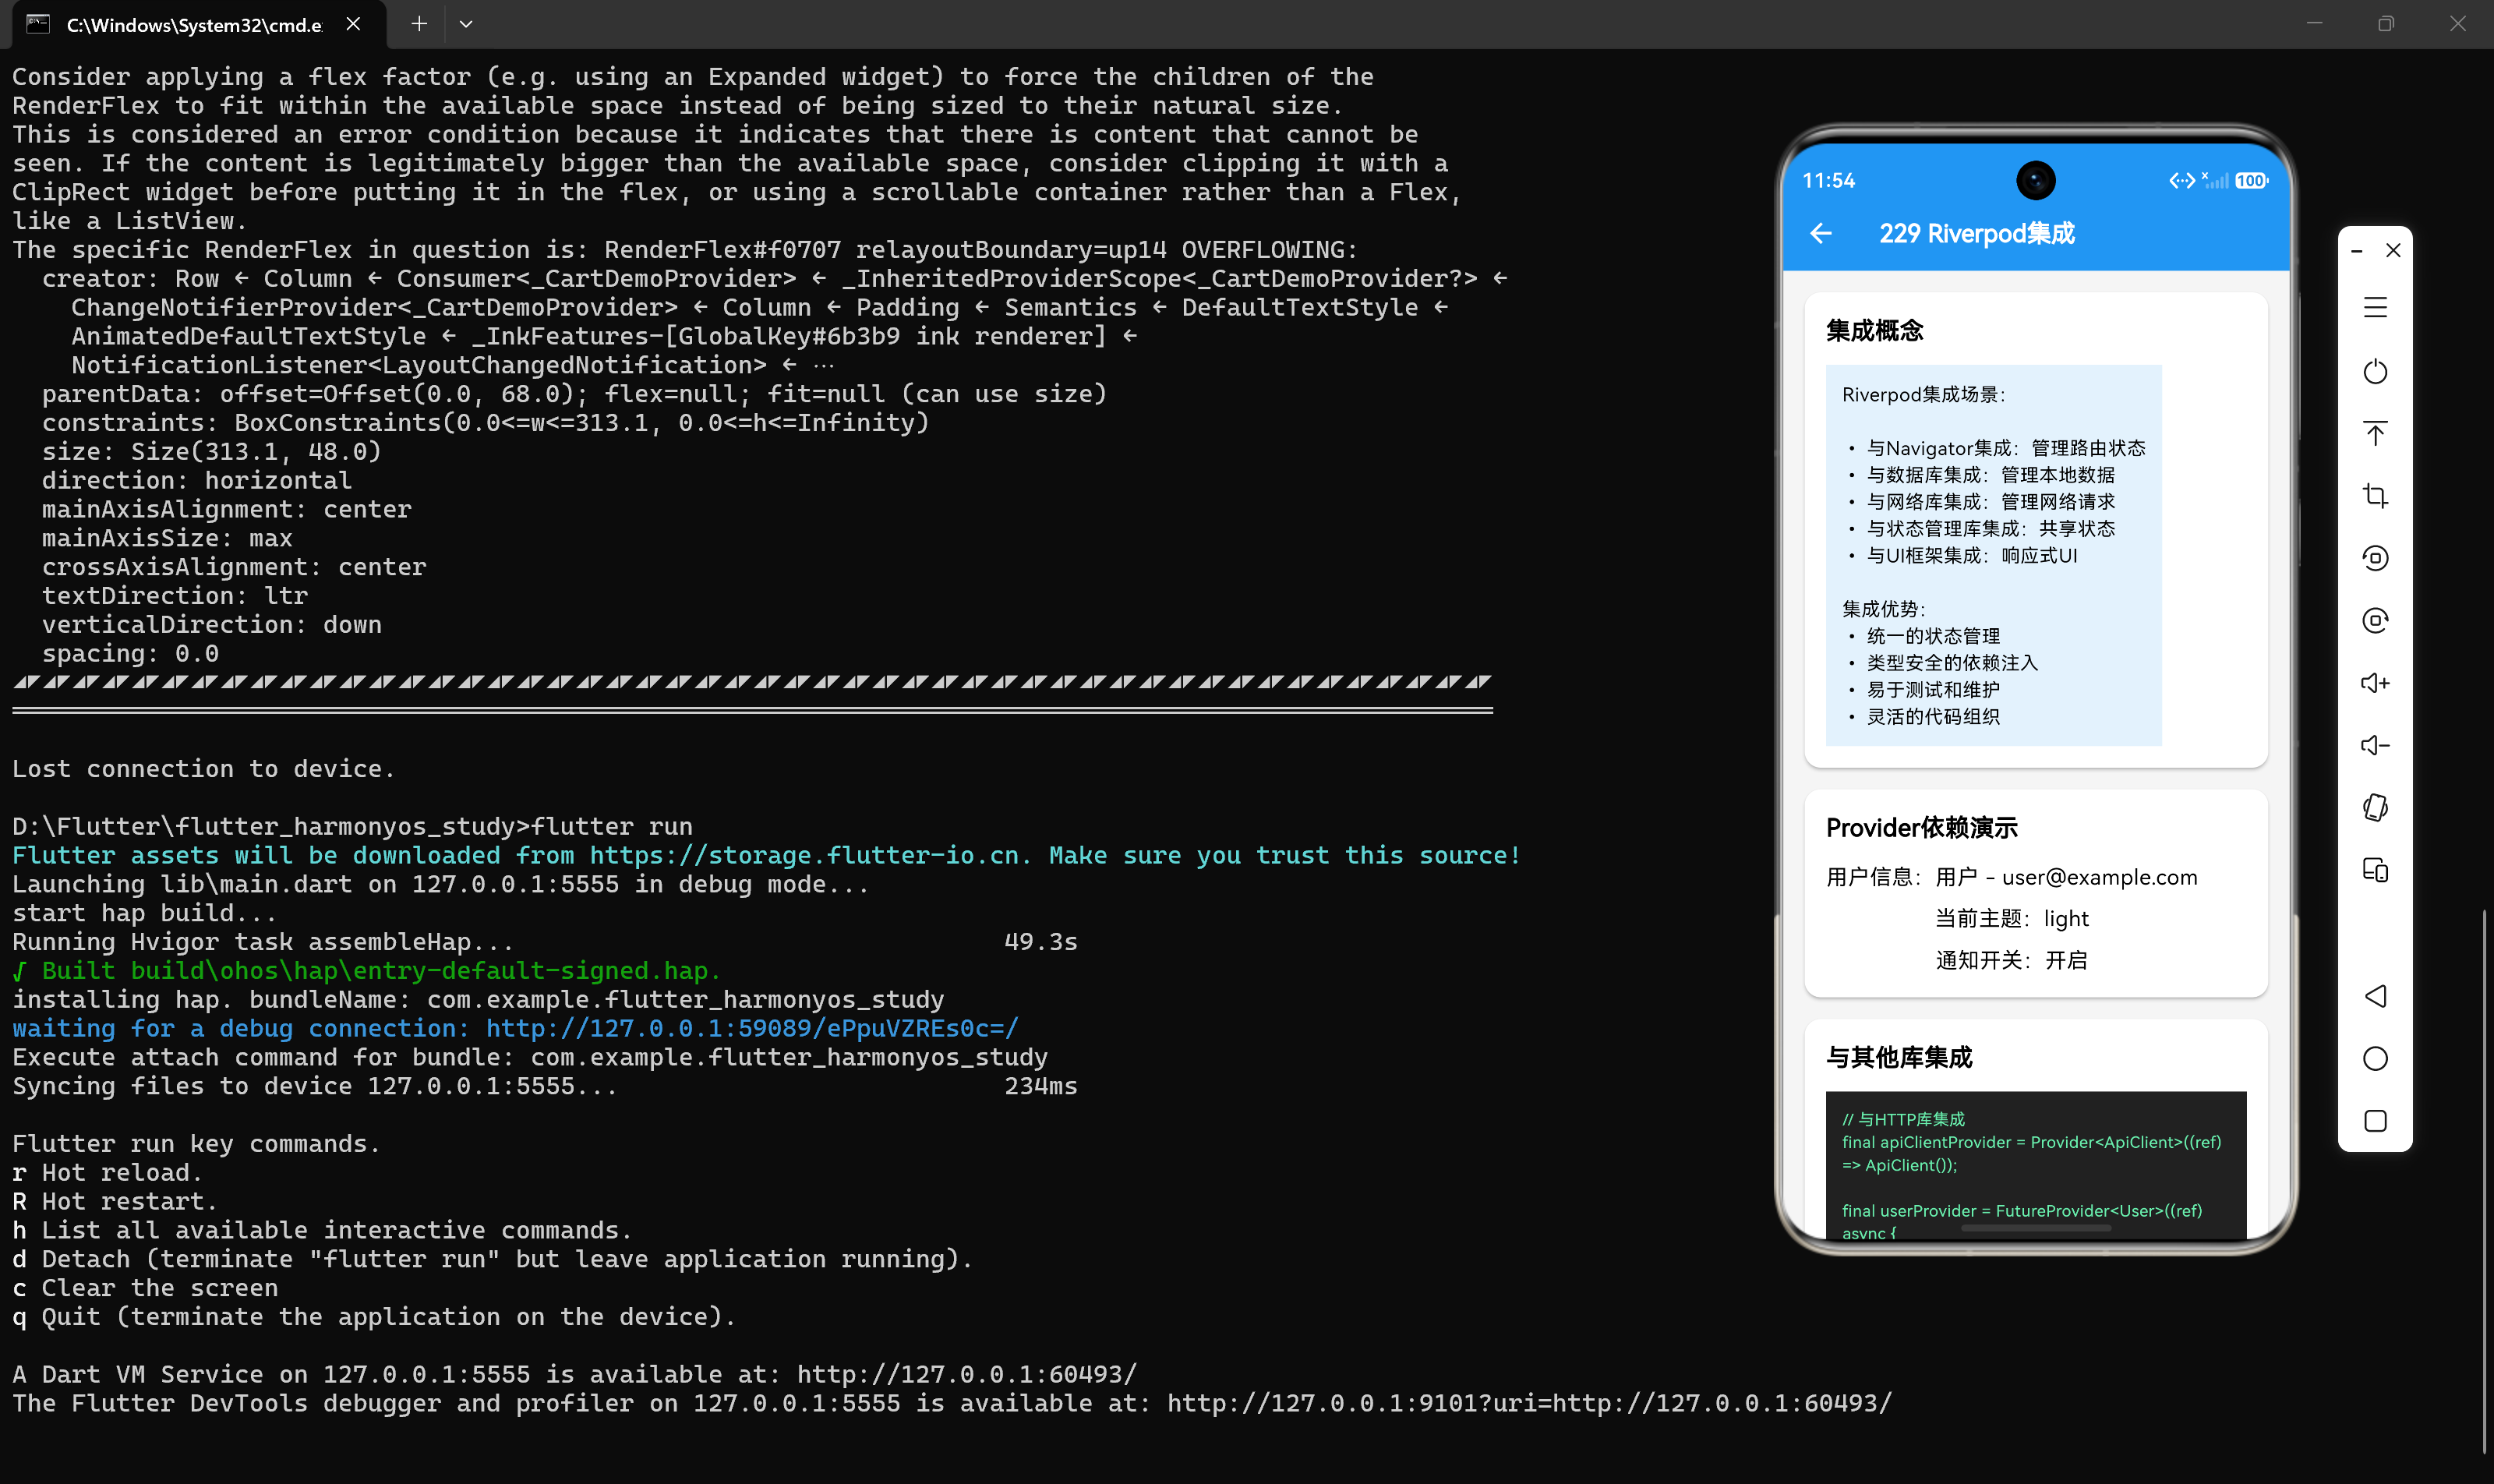Click the shake device icon
2494x1484 pixels.
click(x=2375, y=807)
